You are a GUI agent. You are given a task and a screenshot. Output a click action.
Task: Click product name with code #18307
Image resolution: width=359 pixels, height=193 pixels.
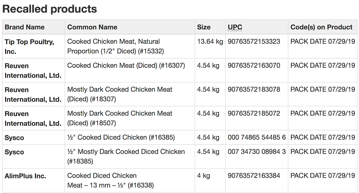point(119,94)
